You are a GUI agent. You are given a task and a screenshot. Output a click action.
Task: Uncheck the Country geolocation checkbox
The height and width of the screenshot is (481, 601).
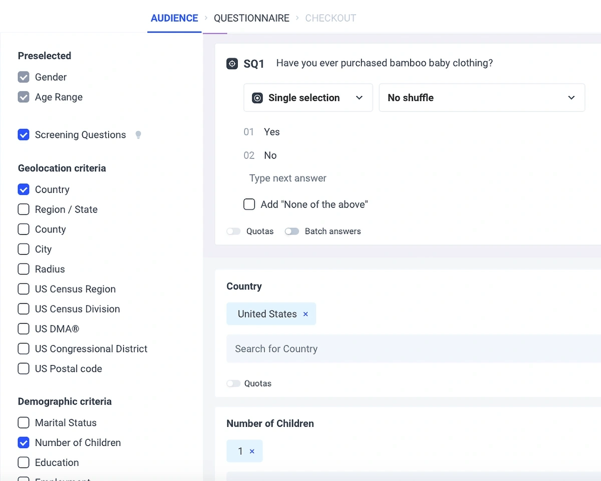[x=24, y=189]
